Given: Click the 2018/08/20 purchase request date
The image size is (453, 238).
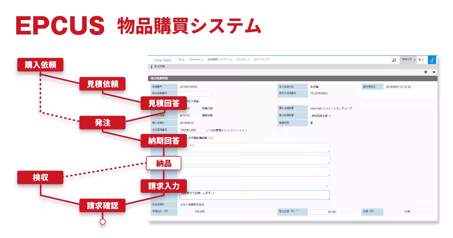Looking at the screenshot, I should click(186, 123).
